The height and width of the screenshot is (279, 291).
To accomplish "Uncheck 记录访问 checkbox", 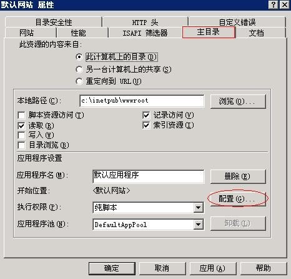I will (x=146, y=115).
